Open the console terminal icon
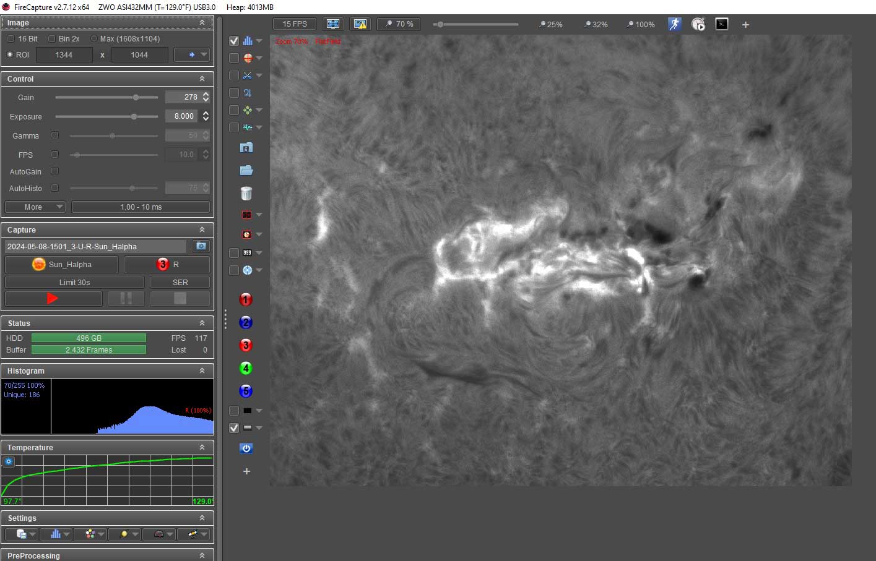This screenshot has height=561, width=876. click(722, 24)
